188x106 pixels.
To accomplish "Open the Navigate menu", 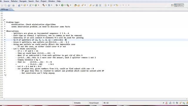I will [x=23, y=1].
